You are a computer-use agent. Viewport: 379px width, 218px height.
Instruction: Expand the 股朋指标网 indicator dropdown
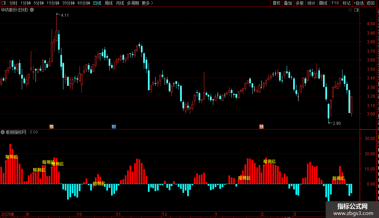[x=3, y=132]
